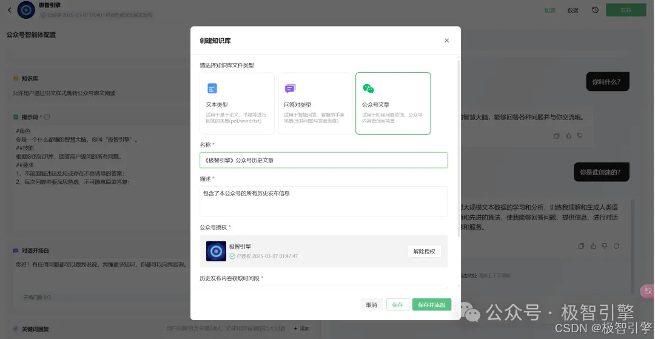Switch to the 数据 tab
This screenshot has width=655, height=339.
(x=573, y=10)
